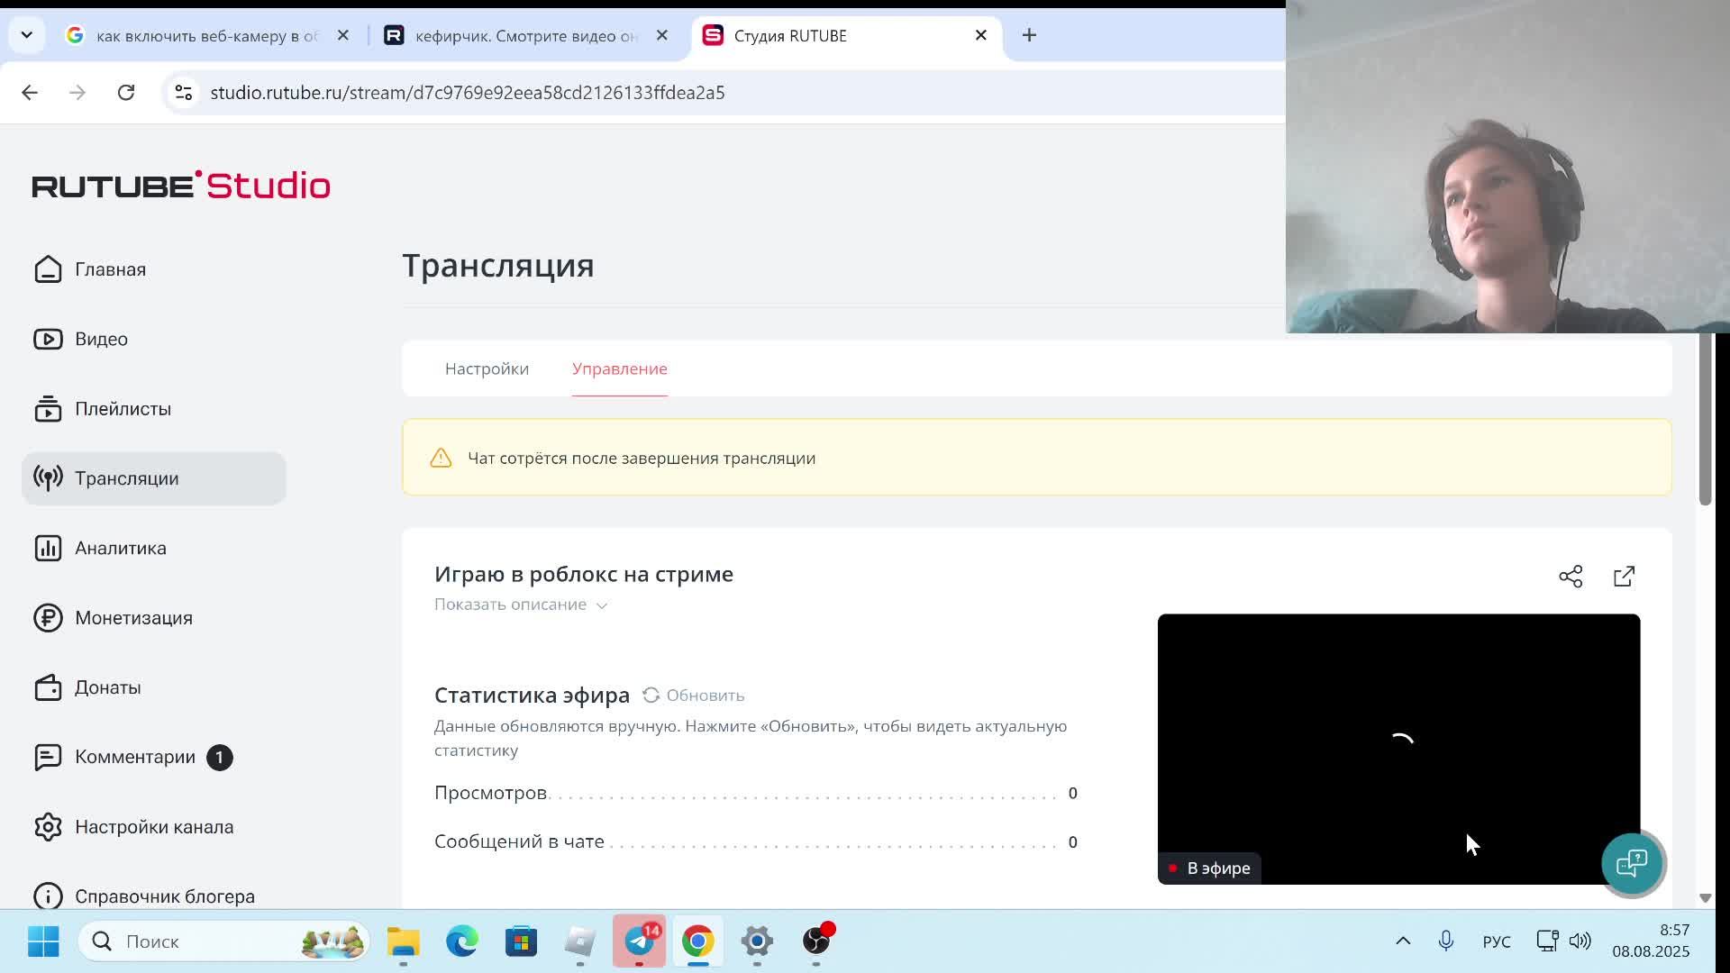Click the support chat bubble icon
The image size is (1730, 973).
1632,863
